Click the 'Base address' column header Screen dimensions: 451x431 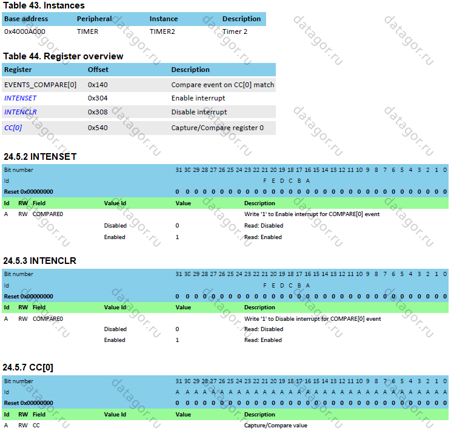(x=26, y=19)
